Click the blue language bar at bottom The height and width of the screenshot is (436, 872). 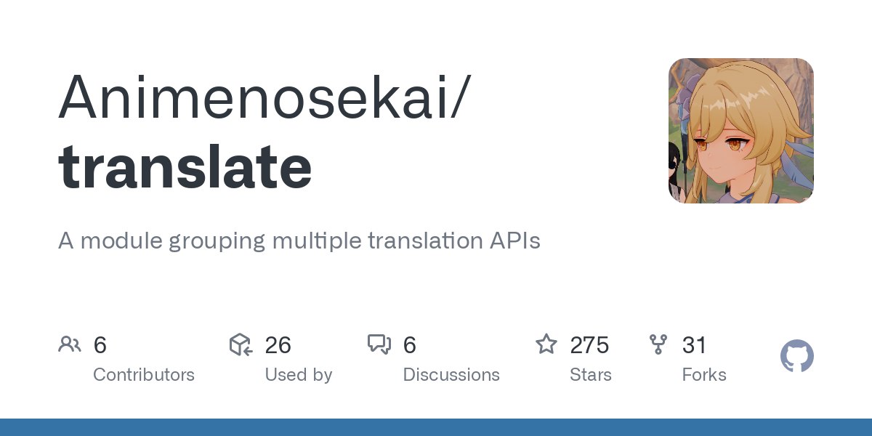click(x=436, y=427)
